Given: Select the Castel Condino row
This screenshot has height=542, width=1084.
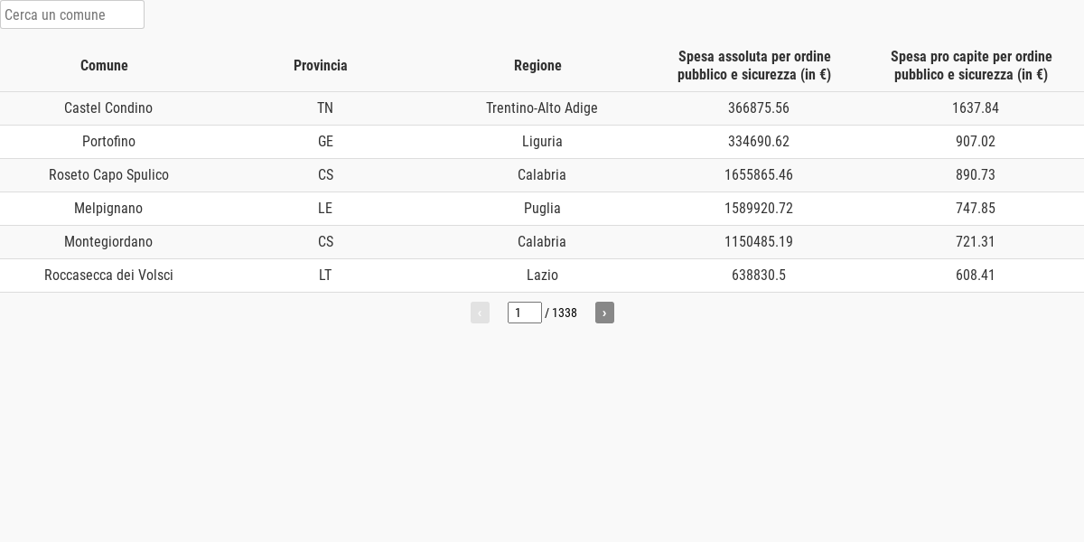Looking at the screenshot, I should pos(108,107).
